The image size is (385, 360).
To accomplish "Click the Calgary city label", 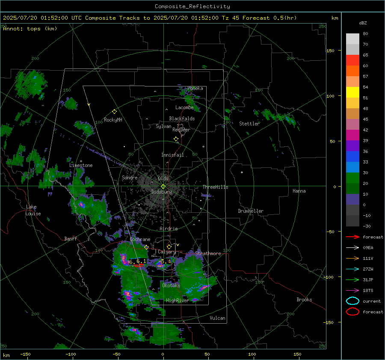I will coord(167,252).
